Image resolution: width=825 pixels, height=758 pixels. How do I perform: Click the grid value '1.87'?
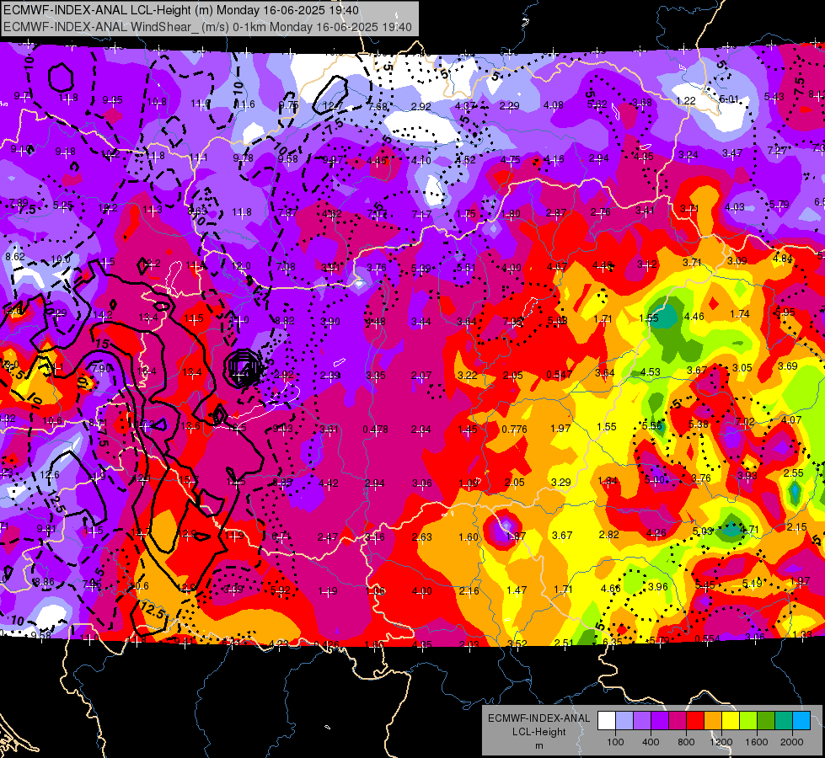tap(516, 536)
